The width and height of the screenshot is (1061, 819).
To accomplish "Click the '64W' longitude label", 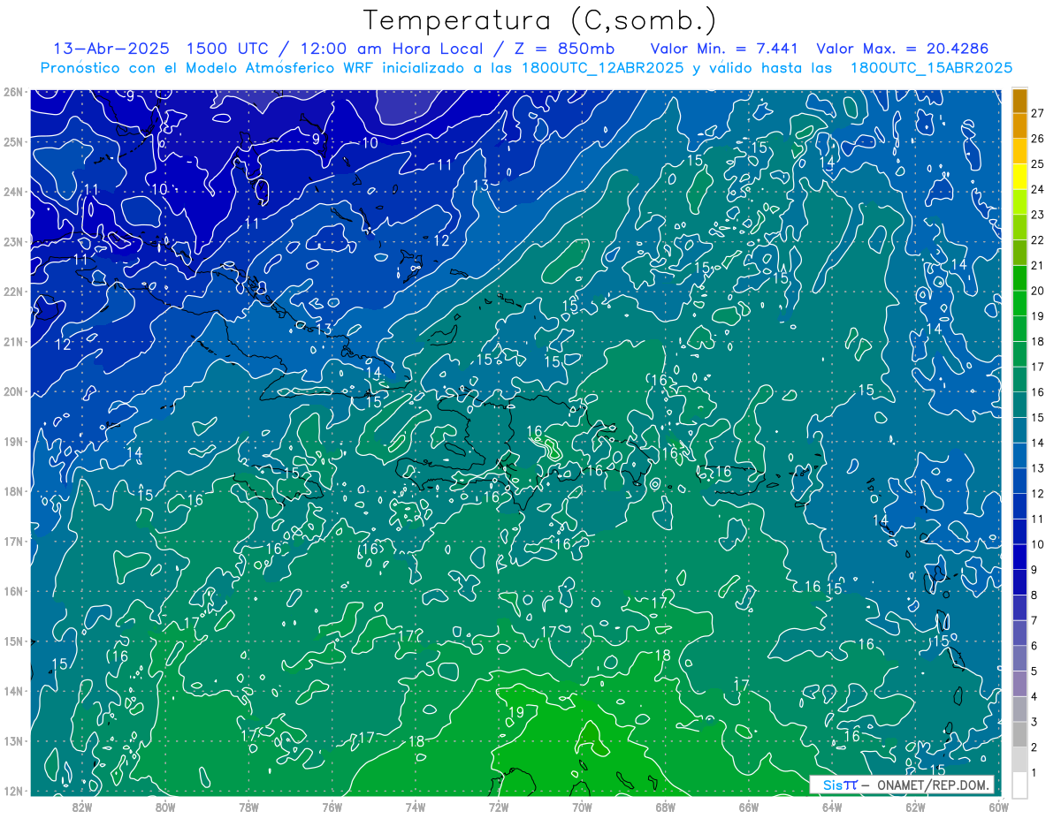I will coord(832,806).
